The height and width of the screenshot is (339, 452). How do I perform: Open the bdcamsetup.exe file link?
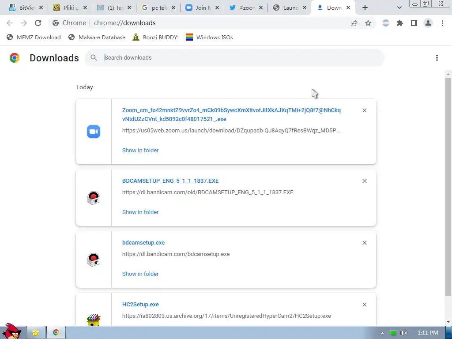[x=143, y=243]
